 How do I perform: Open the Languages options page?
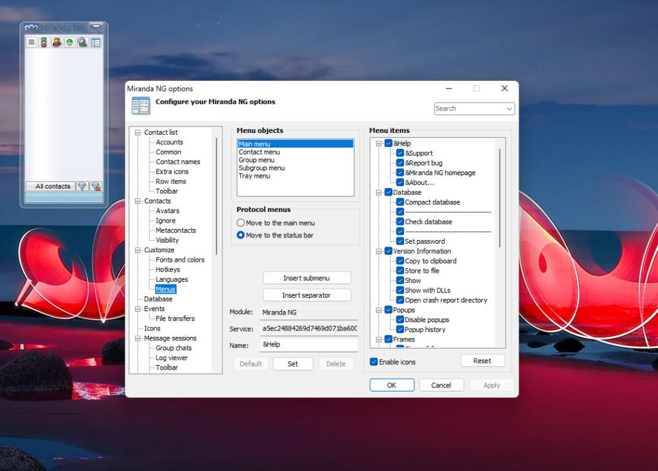point(172,280)
